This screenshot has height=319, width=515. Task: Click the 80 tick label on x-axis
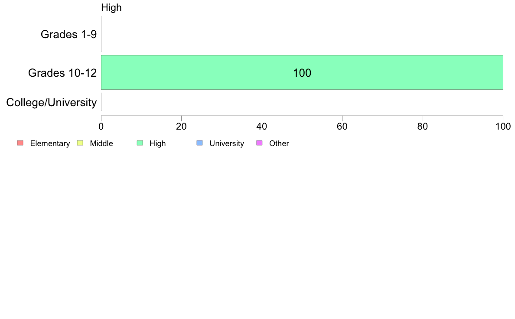tap(423, 127)
